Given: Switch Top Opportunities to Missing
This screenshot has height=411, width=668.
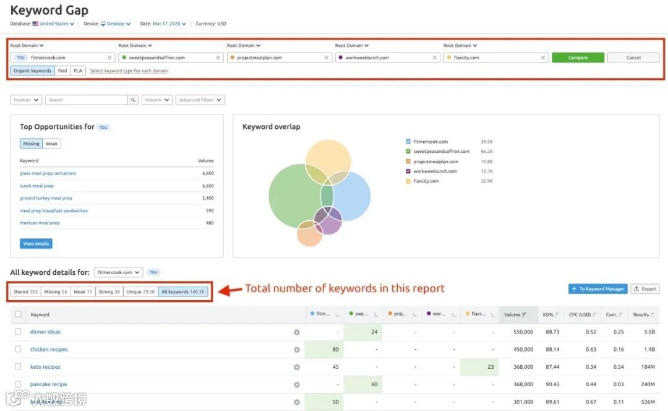Looking at the screenshot, I should 31,144.
